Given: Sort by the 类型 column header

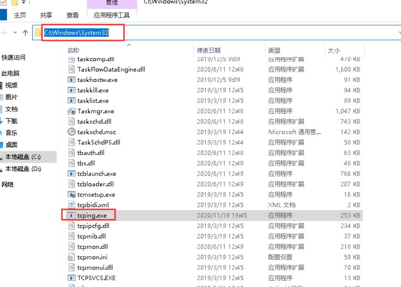Looking at the screenshot, I should pyautogui.click(x=274, y=50).
